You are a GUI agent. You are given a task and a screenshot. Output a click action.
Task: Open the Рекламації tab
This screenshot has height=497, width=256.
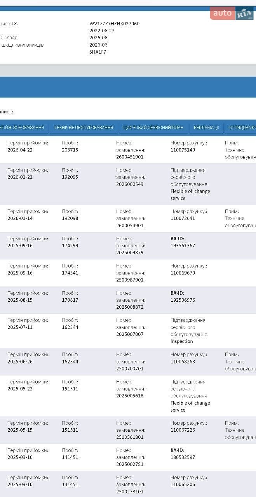point(206,128)
